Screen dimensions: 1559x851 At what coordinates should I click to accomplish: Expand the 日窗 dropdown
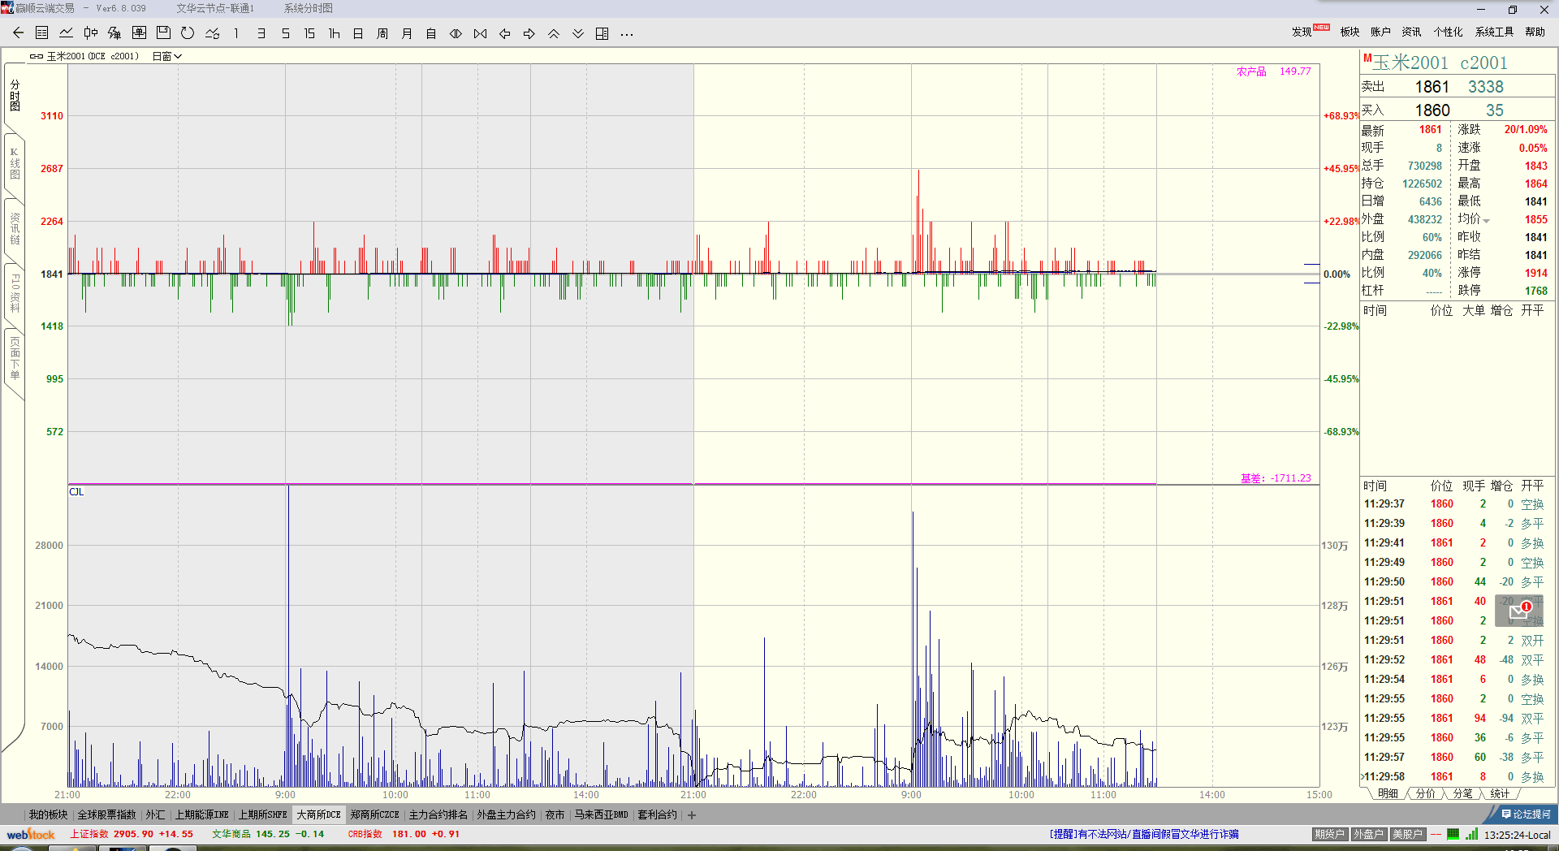click(x=167, y=56)
